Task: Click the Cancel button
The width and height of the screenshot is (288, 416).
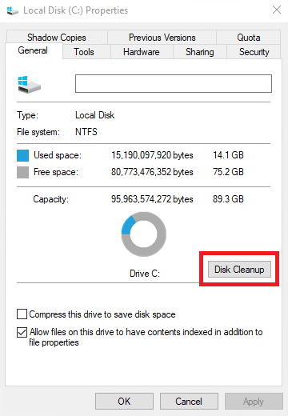Action: 189,401
